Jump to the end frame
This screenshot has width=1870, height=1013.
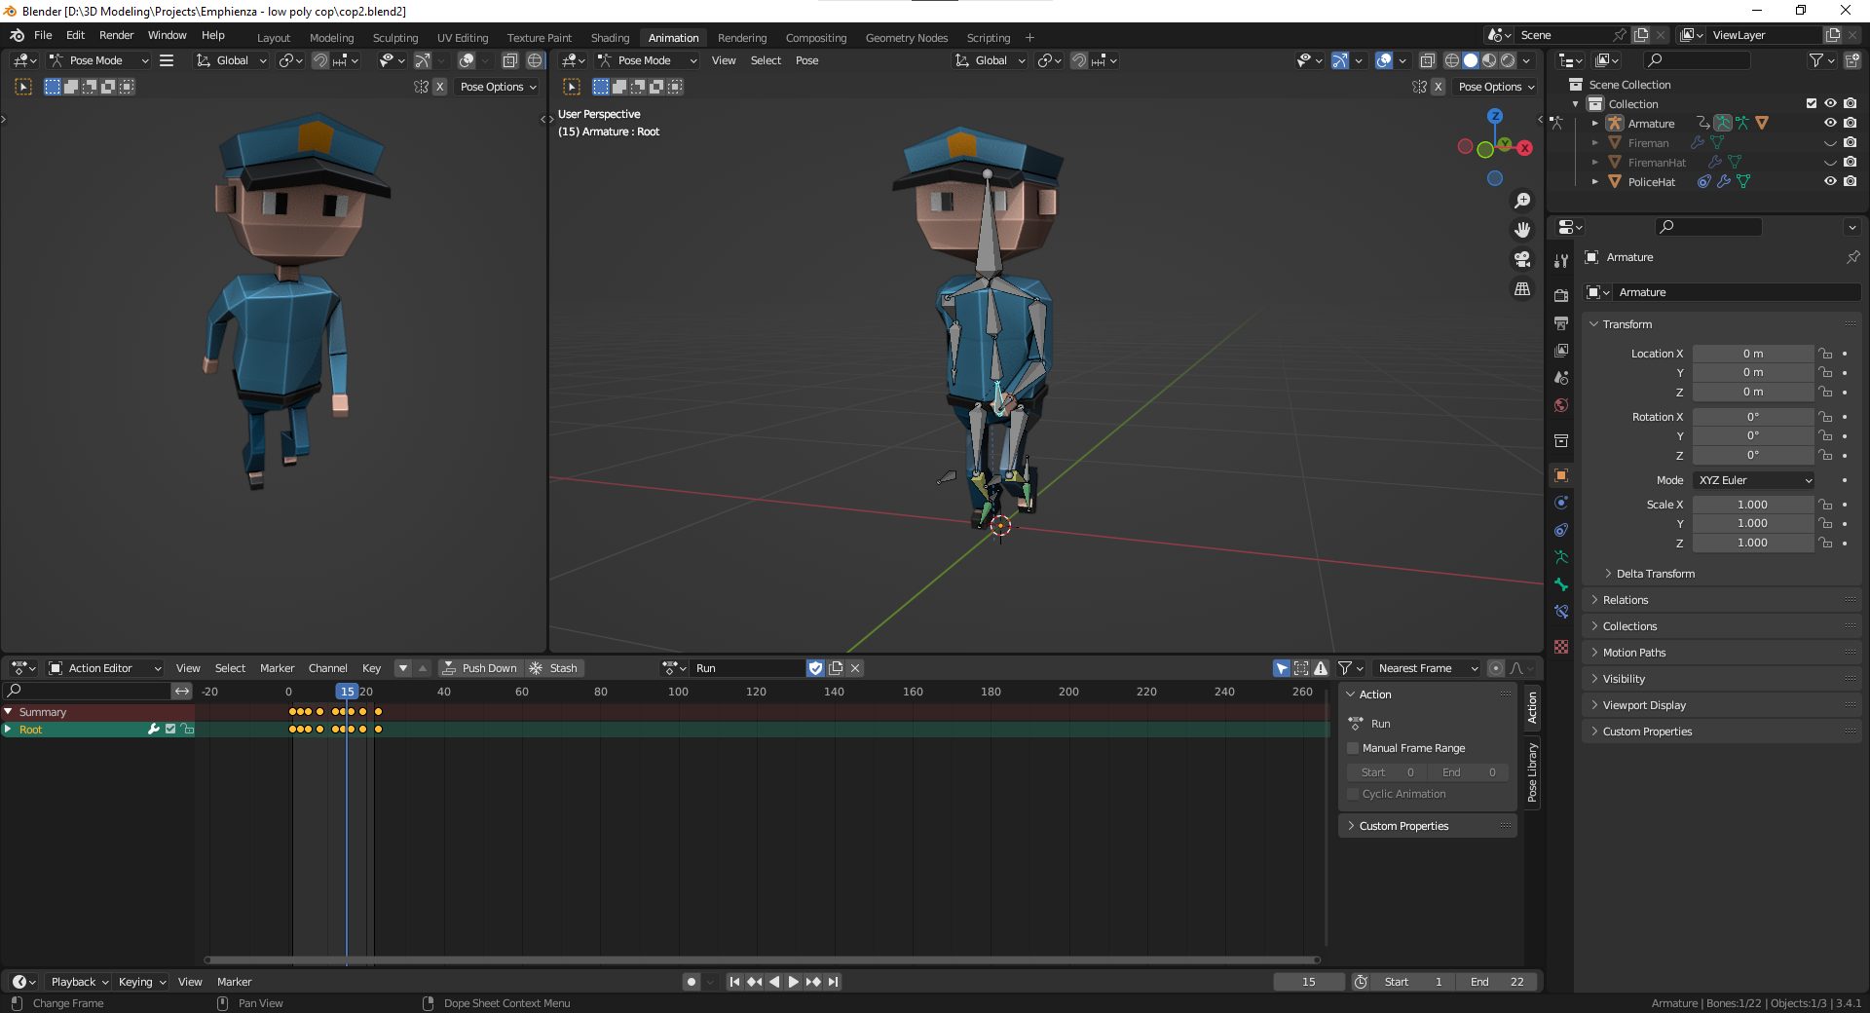(x=834, y=982)
